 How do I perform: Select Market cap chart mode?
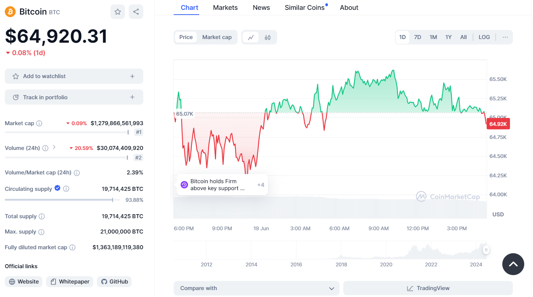tap(217, 37)
